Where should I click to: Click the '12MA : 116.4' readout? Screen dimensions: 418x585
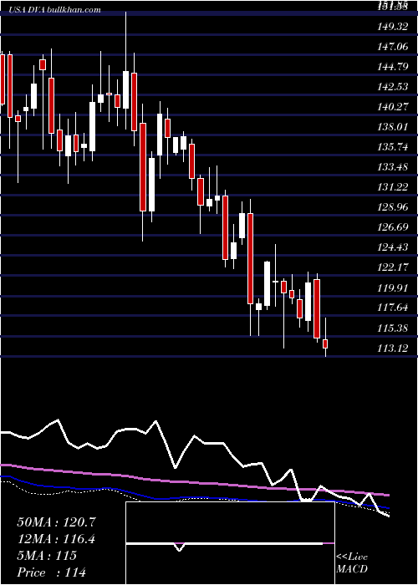point(56,539)
